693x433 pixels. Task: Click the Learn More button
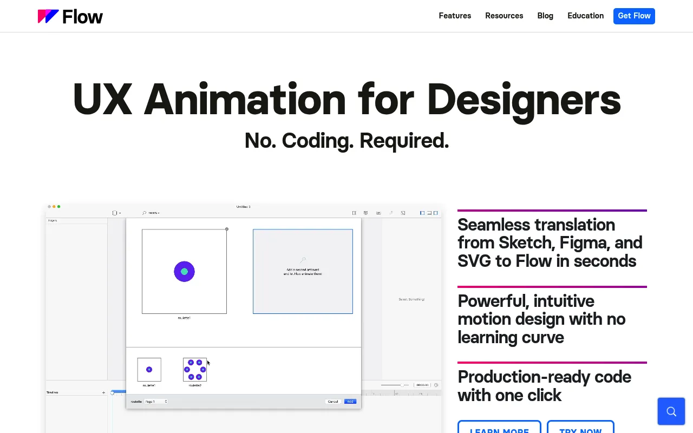[x=499, y=427]
